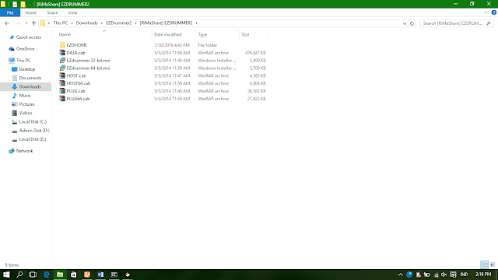Open Task View on taskbar
The height and width of the screenshot is (280, 498).
(33, 275)
